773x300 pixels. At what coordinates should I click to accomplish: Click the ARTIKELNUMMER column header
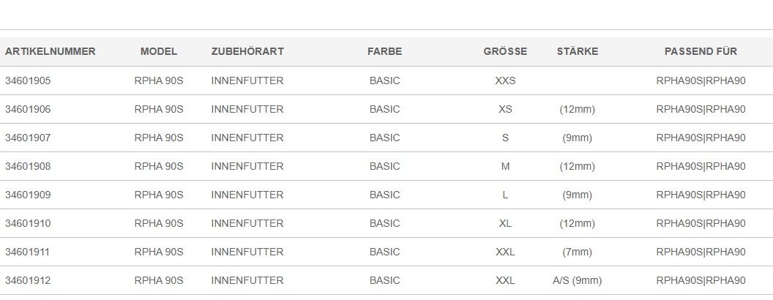pyautogui.click(x=51, y=52)
